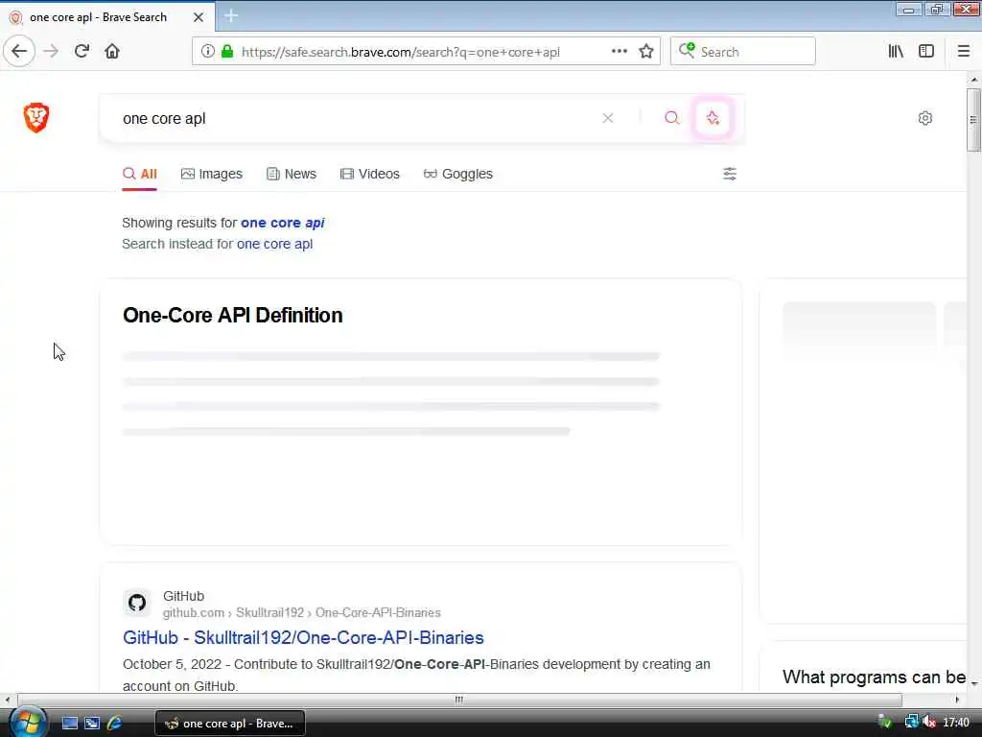Open the Library icon in toolbar
This screenshot has width=982, height=737.
pos(896,52)
